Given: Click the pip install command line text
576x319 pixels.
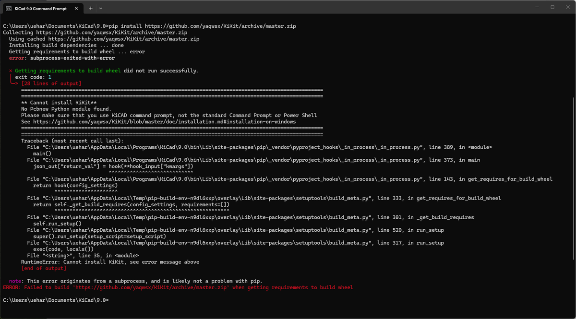Looking at the screenshot, I should (x=149, y=26).
